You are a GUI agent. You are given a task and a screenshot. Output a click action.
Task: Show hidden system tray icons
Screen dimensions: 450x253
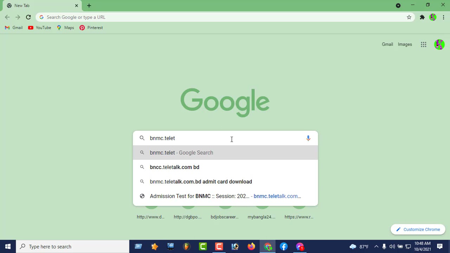coord(376,247)
